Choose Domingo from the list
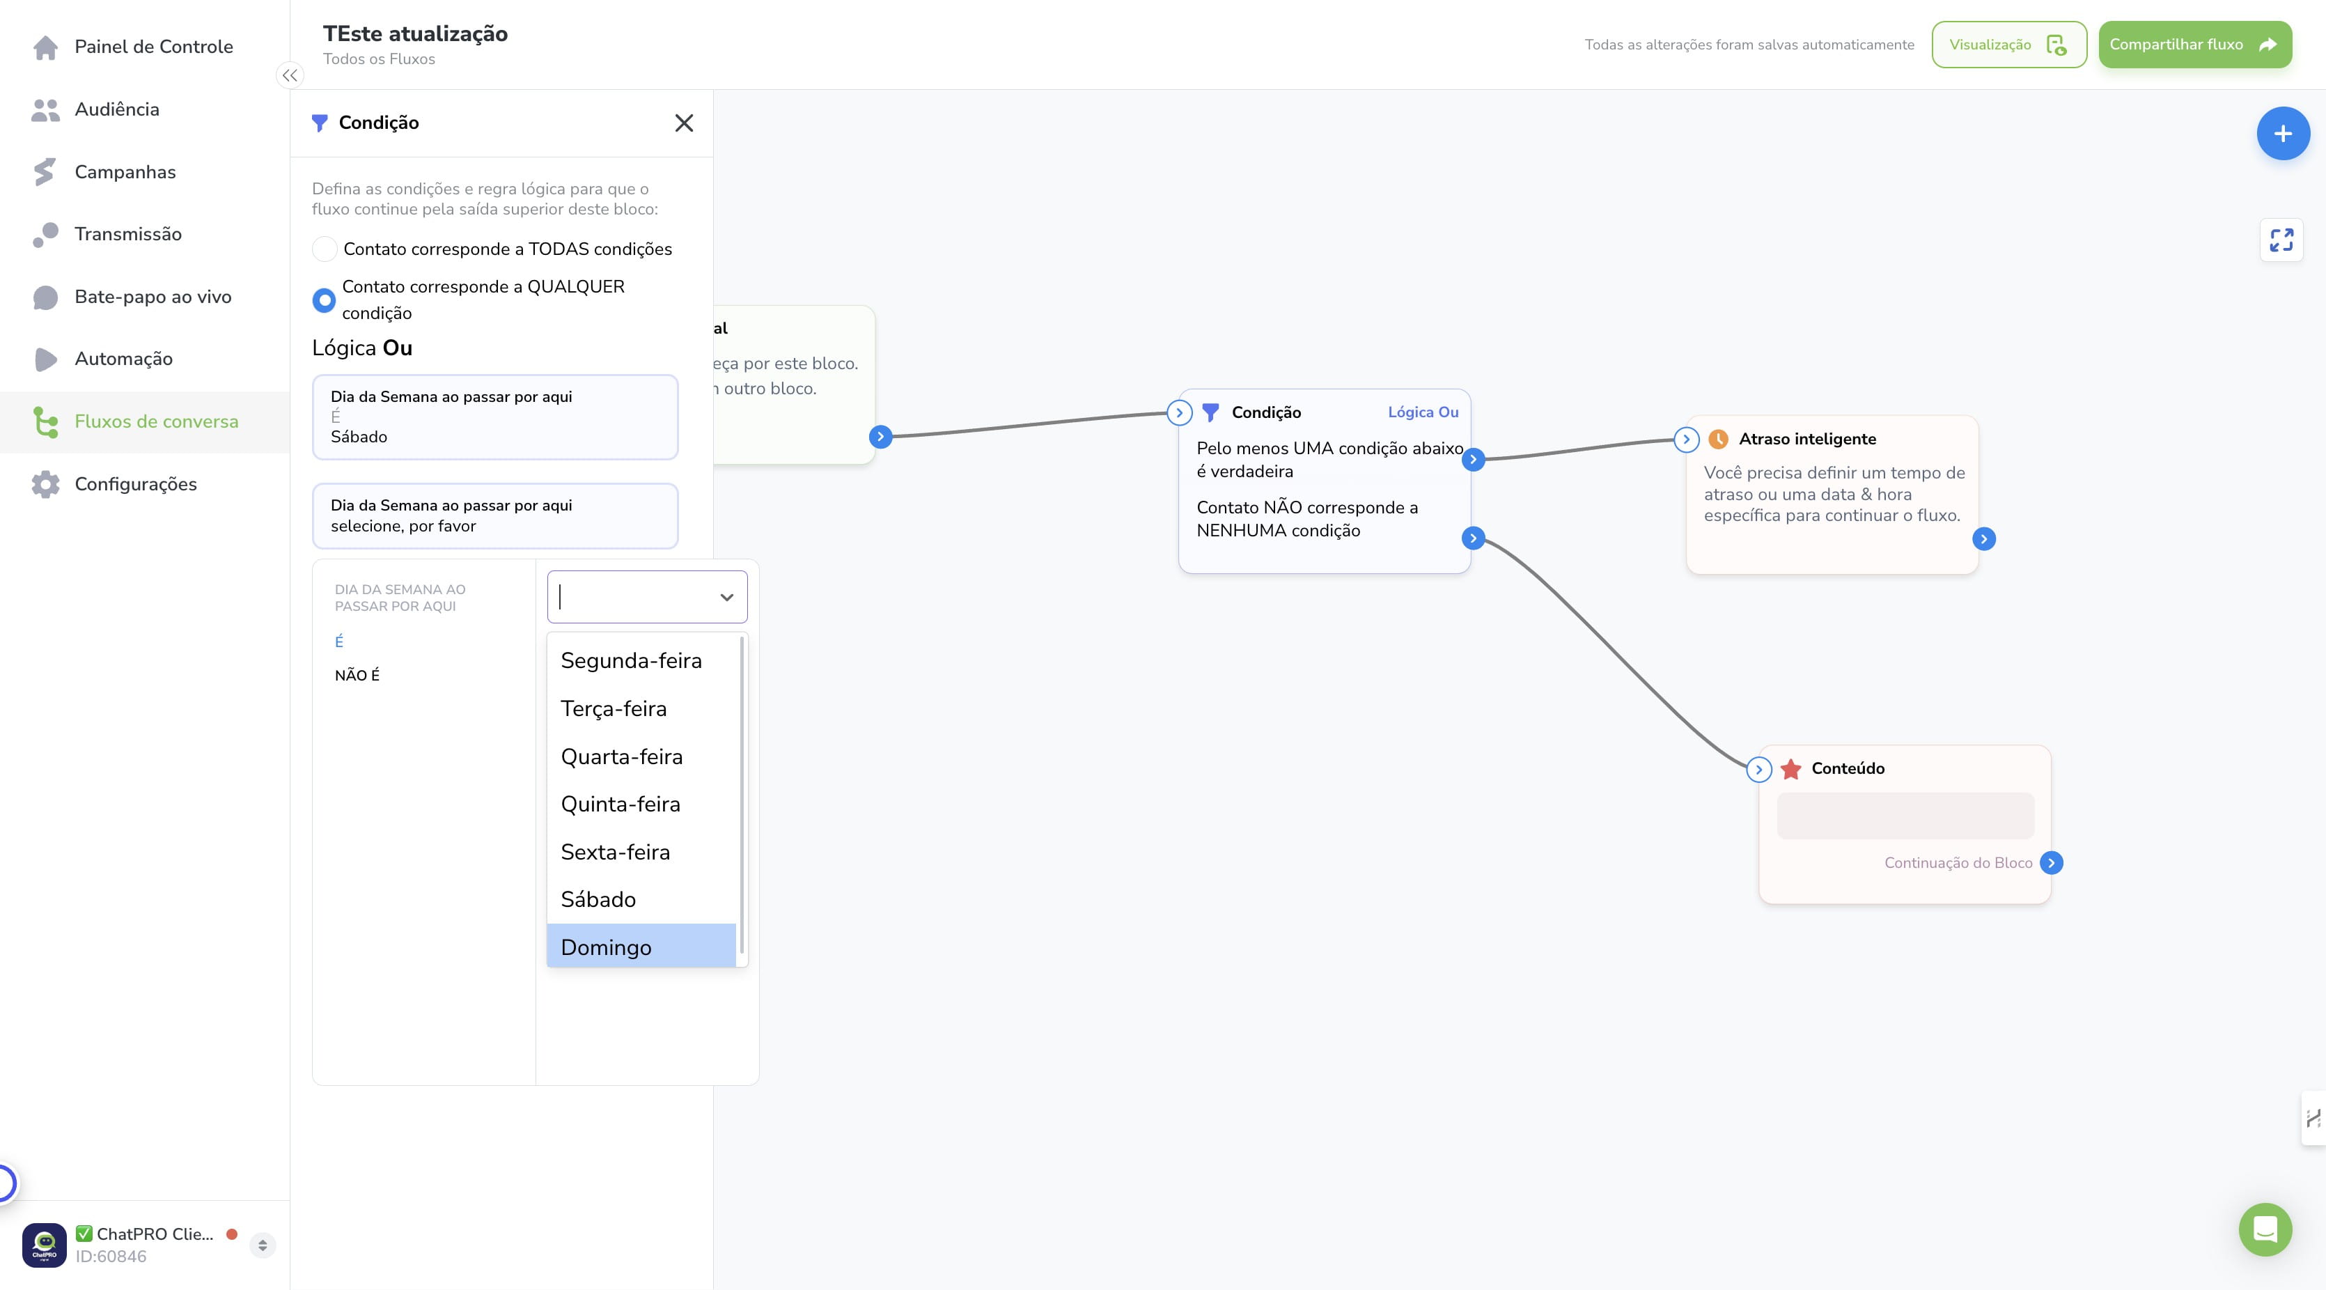This screenshot has height=1290, width=2326. [x=642, y=947]
